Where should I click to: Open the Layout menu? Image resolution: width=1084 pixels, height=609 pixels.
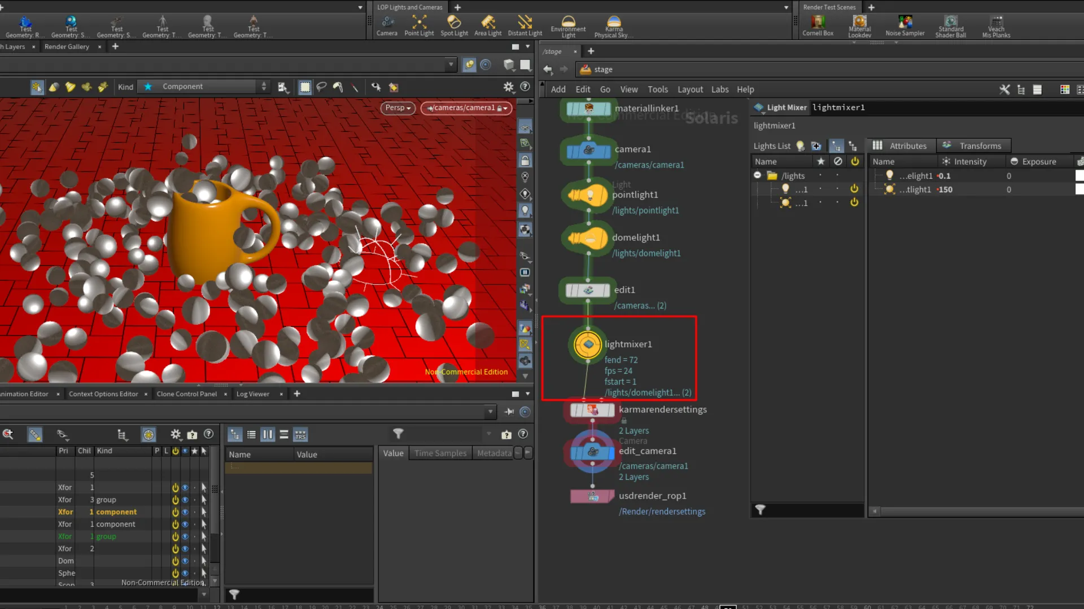click(x=690, y=89)
